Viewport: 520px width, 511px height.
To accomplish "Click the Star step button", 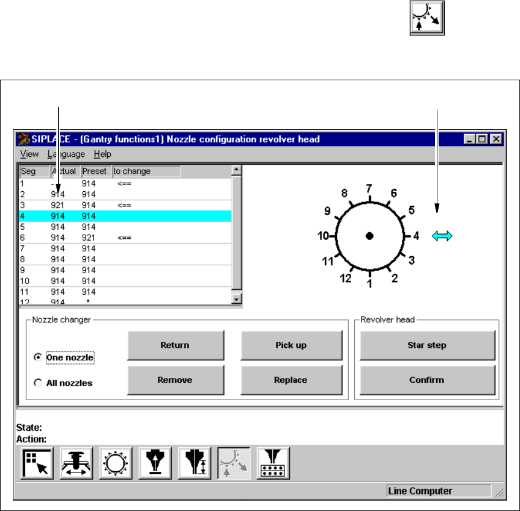I will [x=427, y=345].
